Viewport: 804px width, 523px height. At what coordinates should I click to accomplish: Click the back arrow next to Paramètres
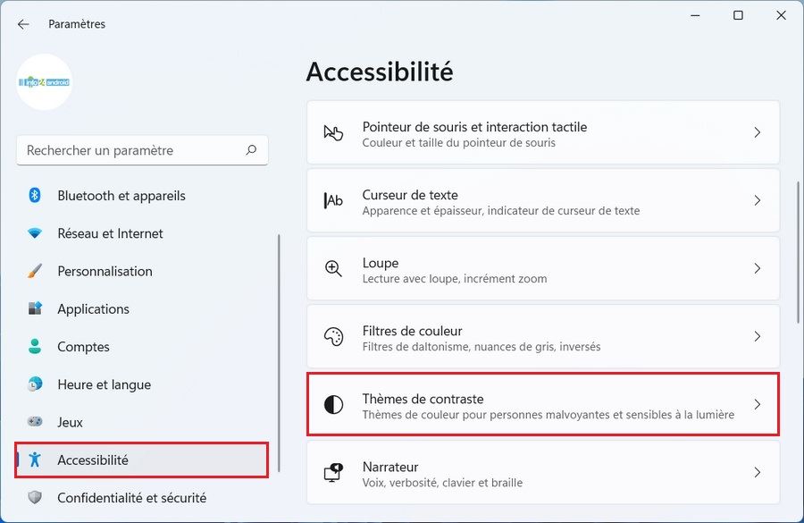(23, 24)
